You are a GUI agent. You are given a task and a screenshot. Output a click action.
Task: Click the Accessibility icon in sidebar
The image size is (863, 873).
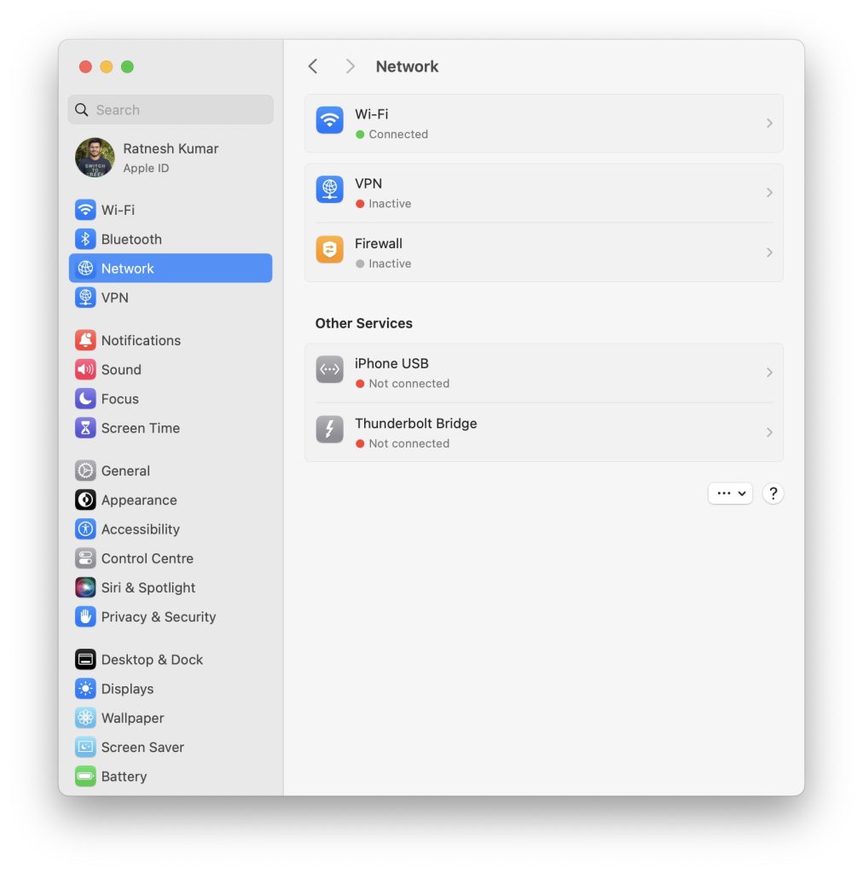pyautogui.click(x=85, y=529)
